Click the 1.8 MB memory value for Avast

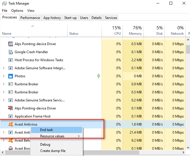pos(136,124)
